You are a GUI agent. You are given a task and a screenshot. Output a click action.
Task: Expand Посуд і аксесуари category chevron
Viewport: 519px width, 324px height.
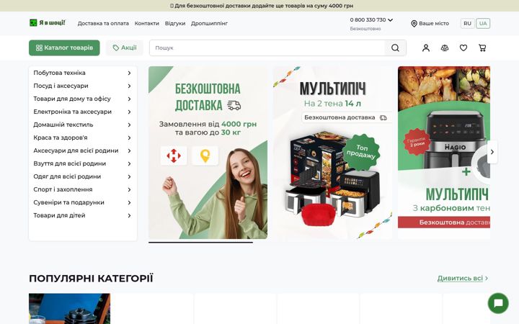click(129, 86)
